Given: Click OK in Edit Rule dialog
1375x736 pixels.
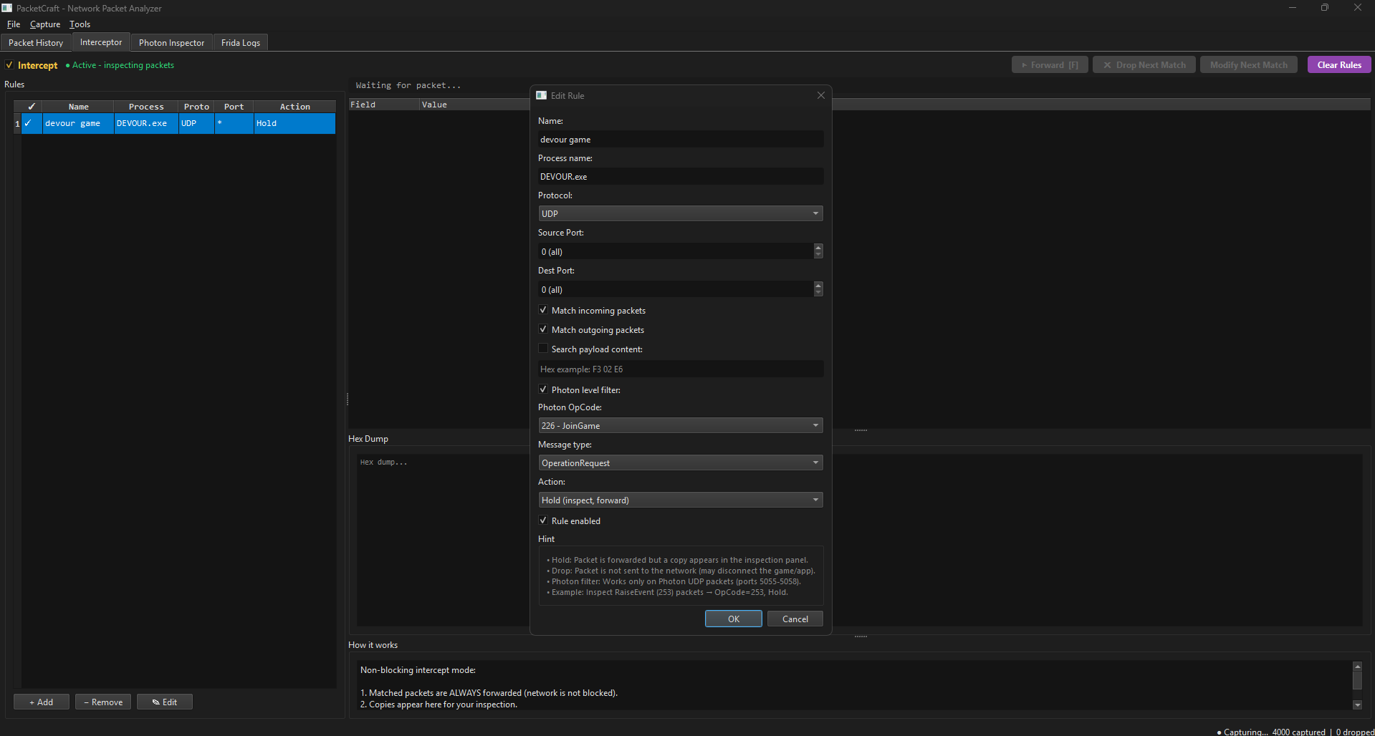Looking at the screenshot, I should (734, 619).
